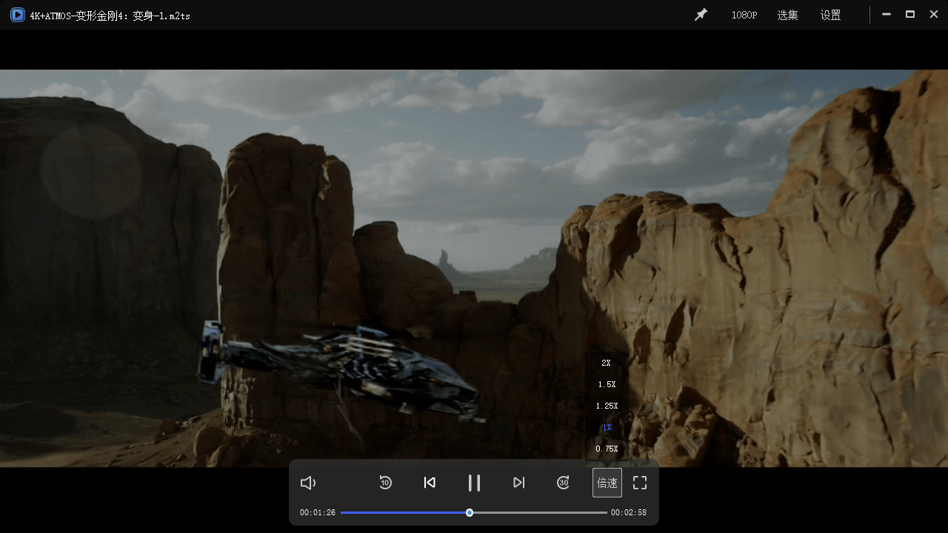Viewport: 948px width, 533px height.
Task: Open the 选集 episode list
Action: tap(787, 15)
